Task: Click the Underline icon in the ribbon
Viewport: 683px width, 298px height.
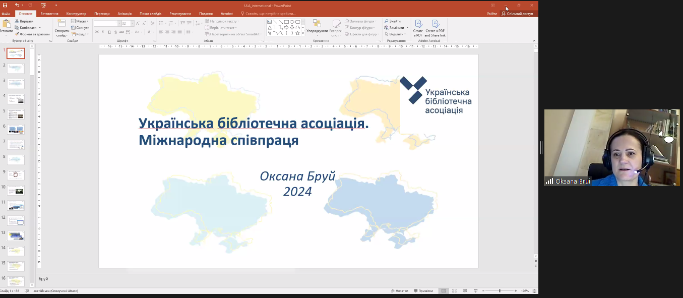Action: [109, 32]
